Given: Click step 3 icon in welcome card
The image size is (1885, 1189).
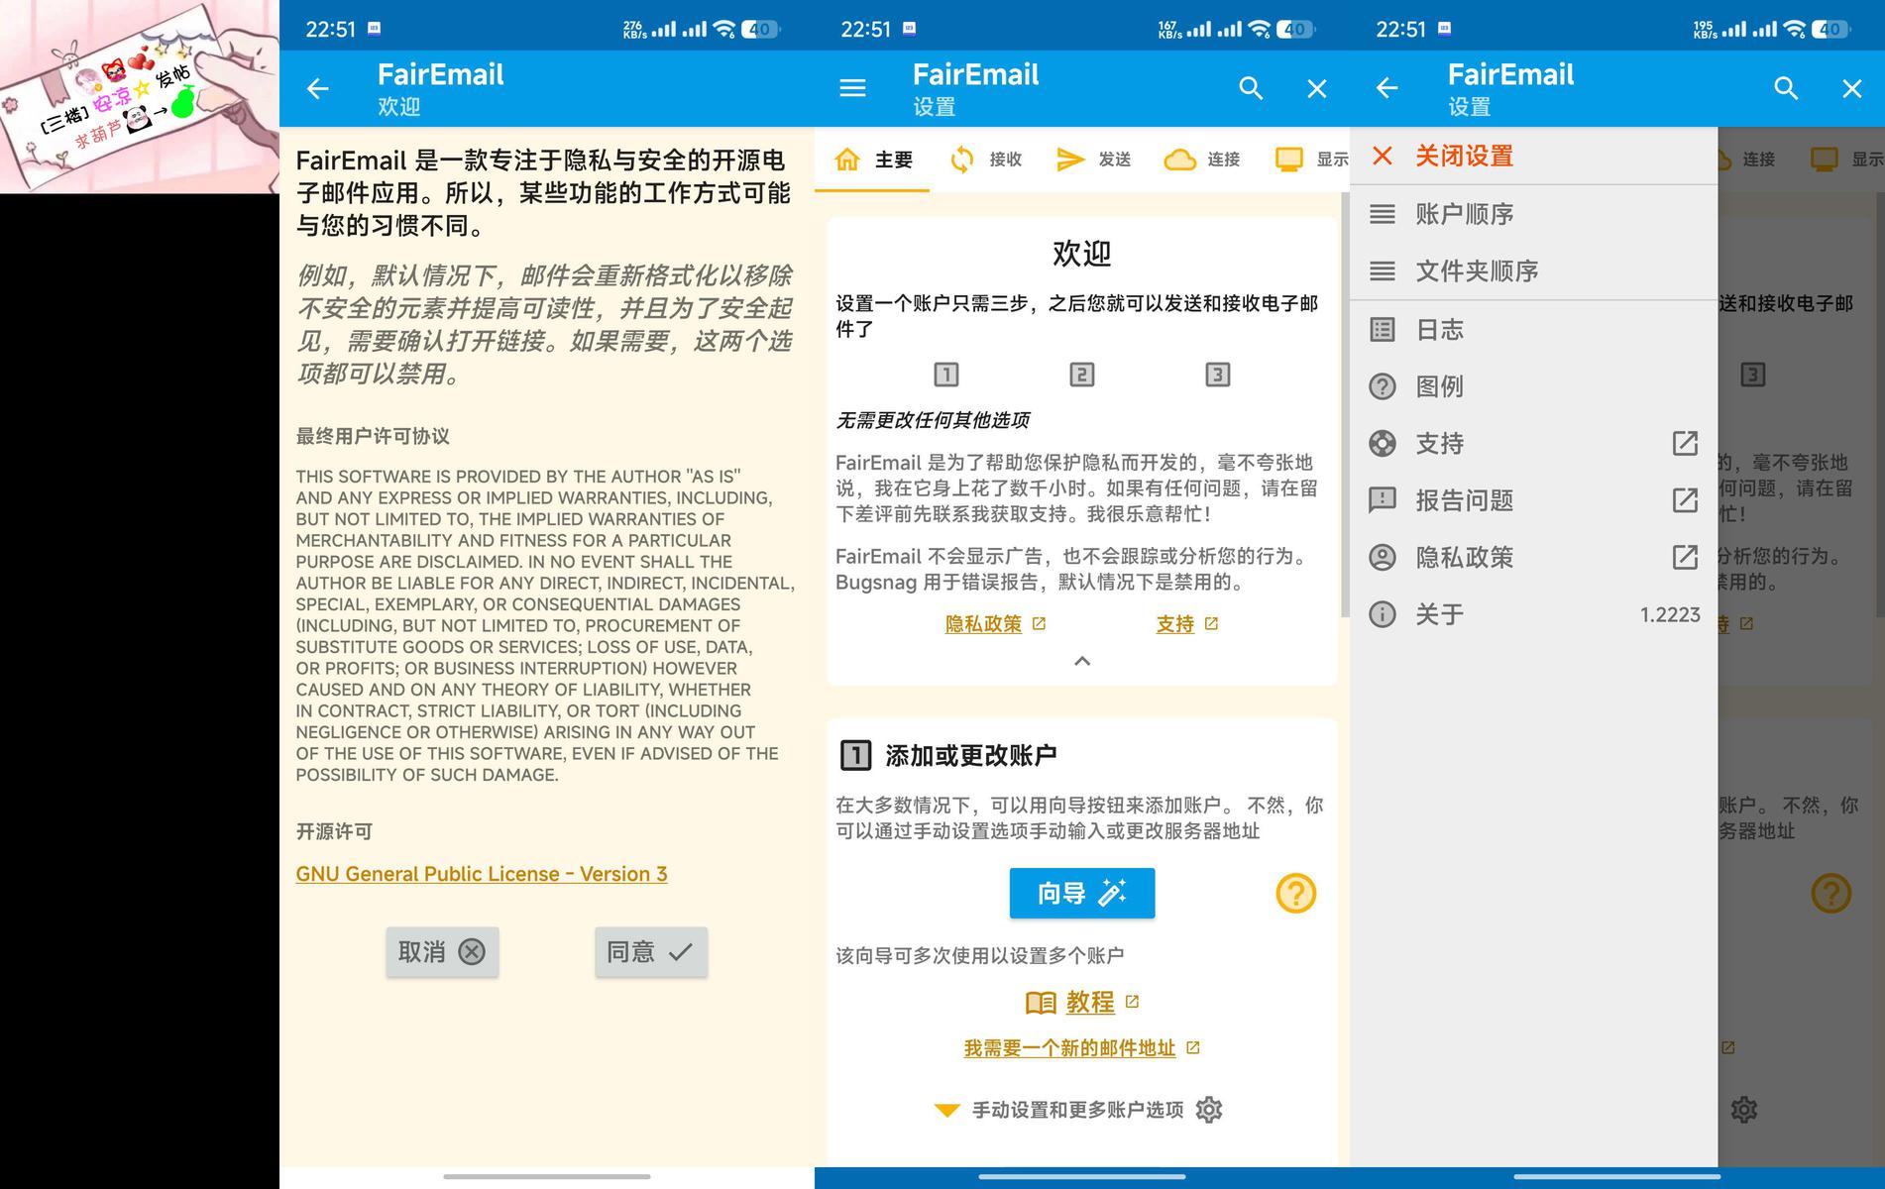Looking at the screenshot, I should click(x=1218, y=375).
